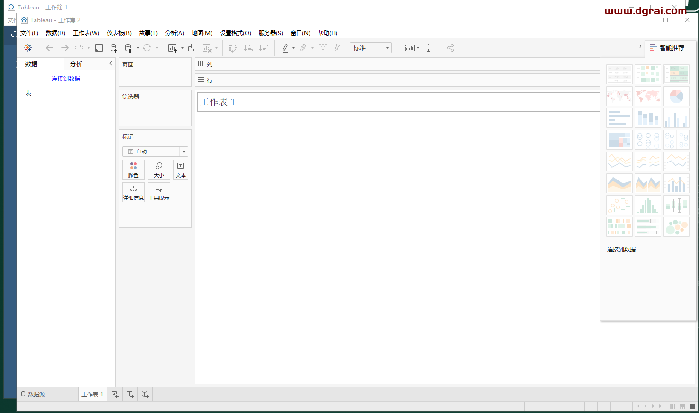Open the Tableau start page icon
Viewport: 699px width, 413px height.
pos(28,48)
